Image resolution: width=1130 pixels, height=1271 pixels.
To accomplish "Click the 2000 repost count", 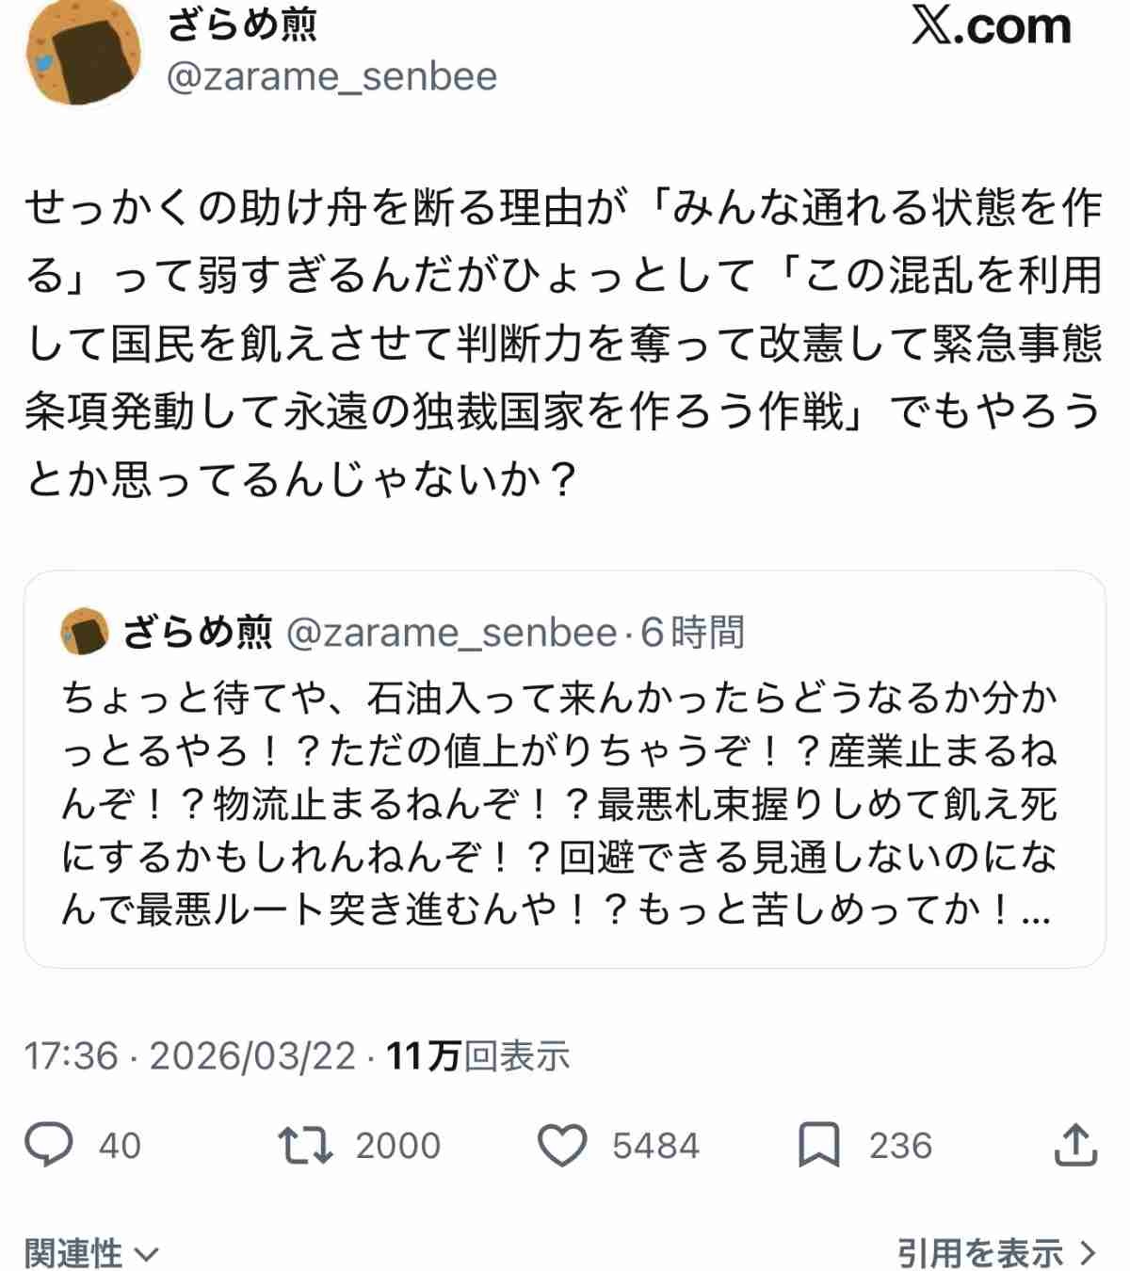I will (x=397, y=1146).
